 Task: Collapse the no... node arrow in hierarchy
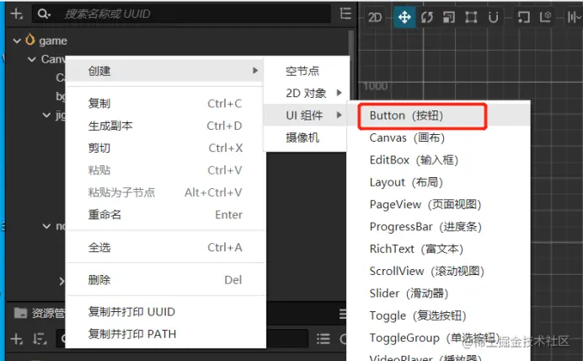[46, 226]
